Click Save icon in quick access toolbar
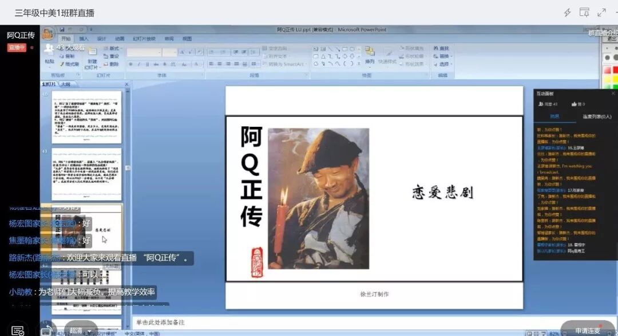This screenshot has width=618, height=336. [x=62, y=30]
